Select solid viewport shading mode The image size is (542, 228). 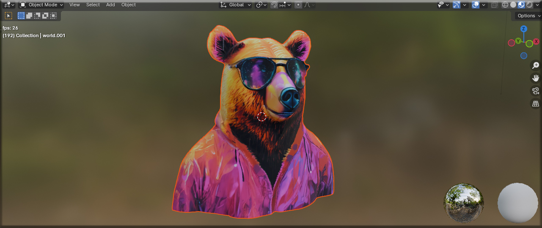513,5
